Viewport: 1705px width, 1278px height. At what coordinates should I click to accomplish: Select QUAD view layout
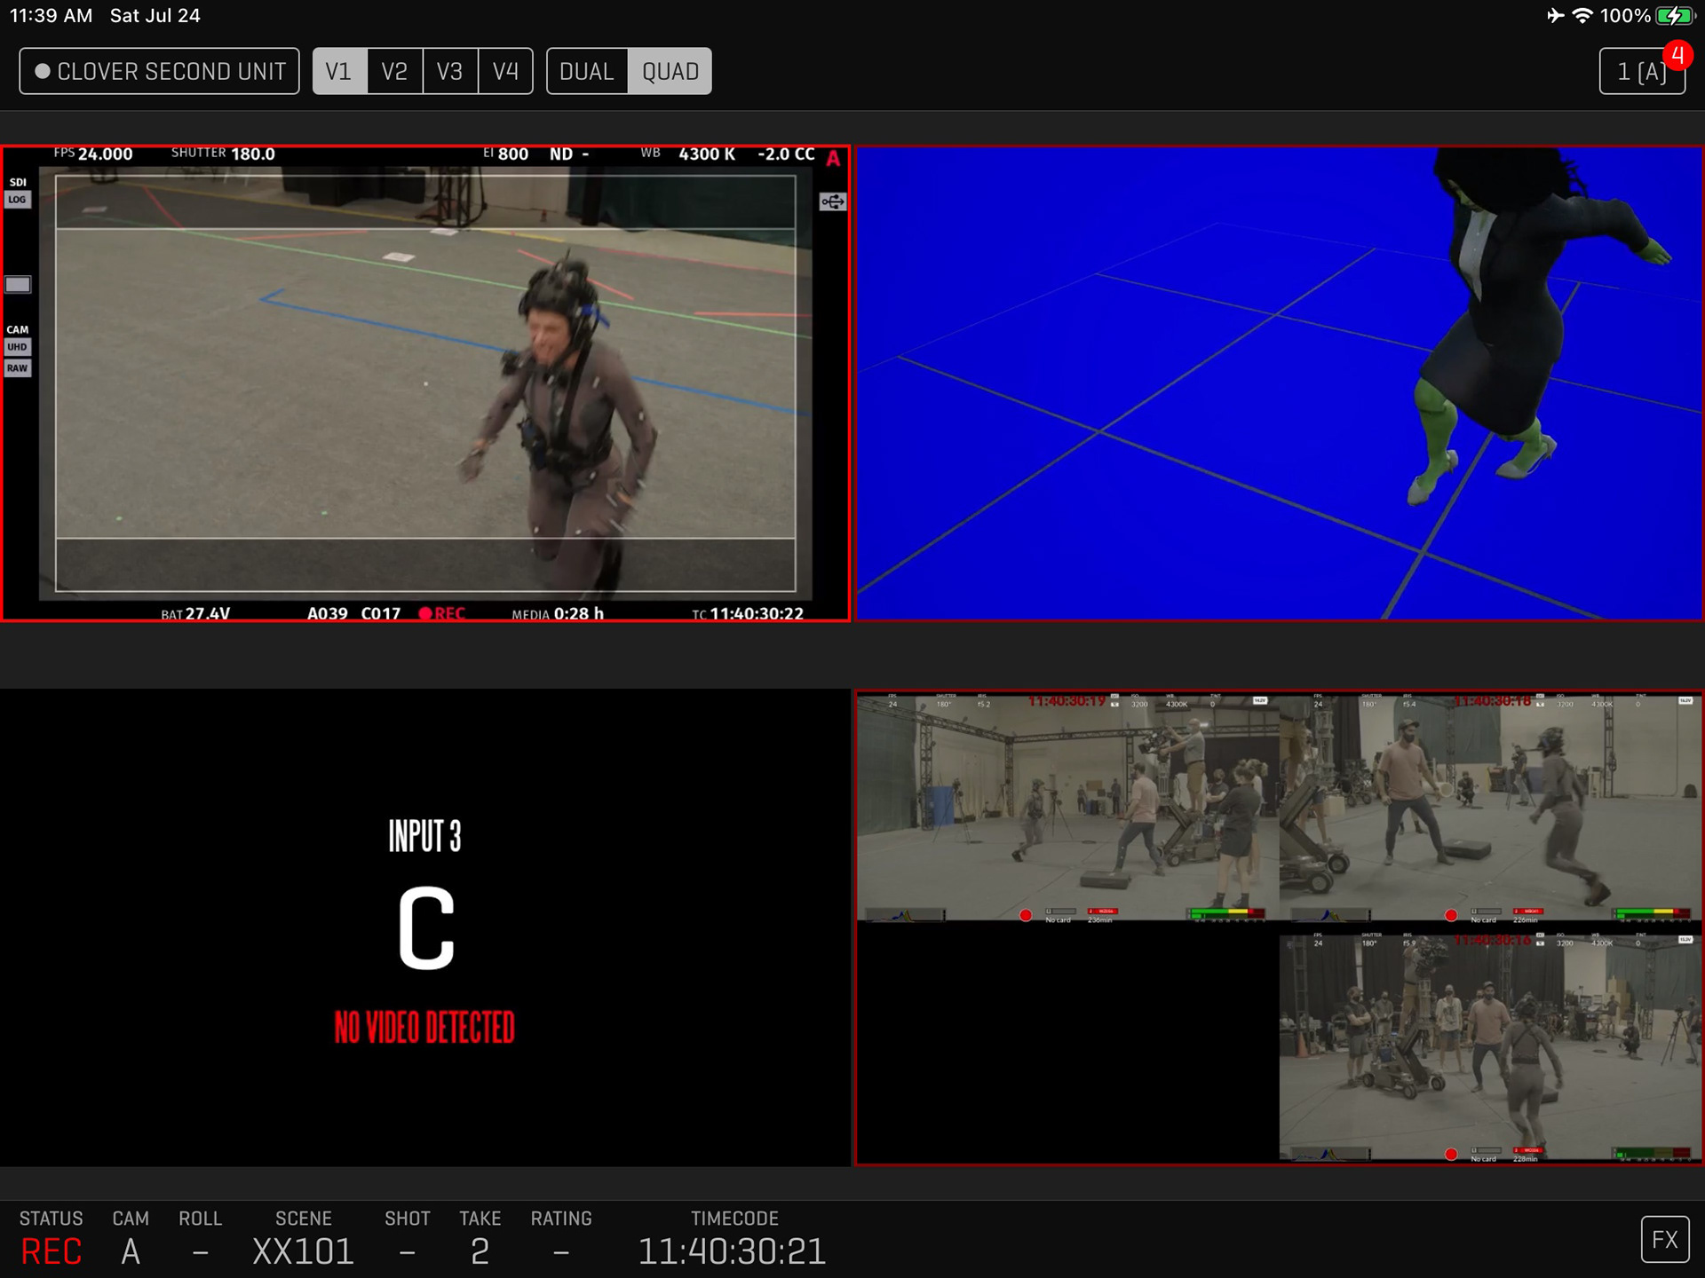(x=670, y=71)
